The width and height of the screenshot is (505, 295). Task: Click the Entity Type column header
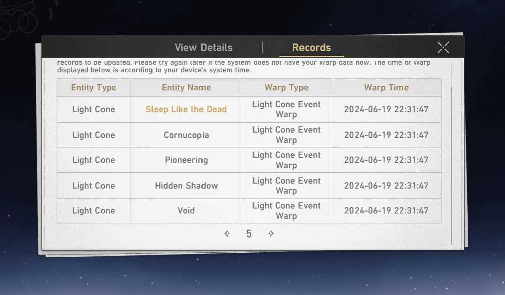point(94,88)
